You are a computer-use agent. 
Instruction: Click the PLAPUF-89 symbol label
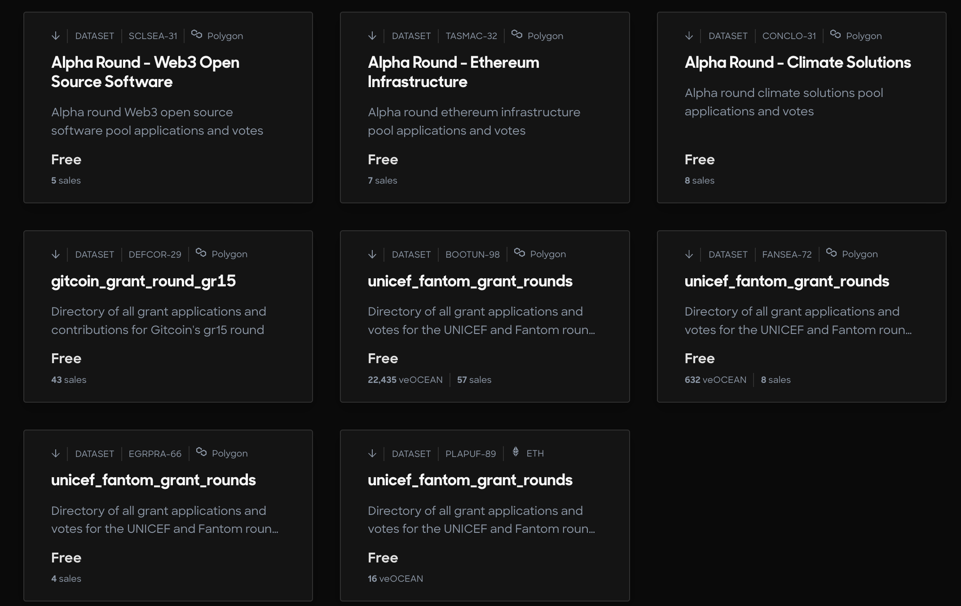[x=471, y=454]
